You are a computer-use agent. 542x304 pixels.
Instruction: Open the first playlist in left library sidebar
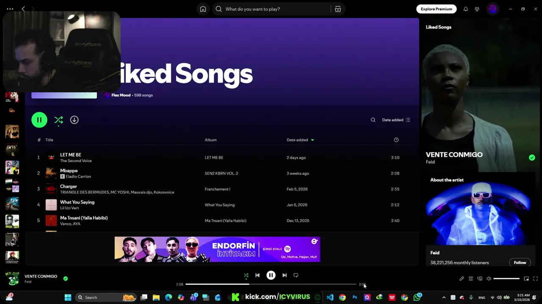coord(12,96)
